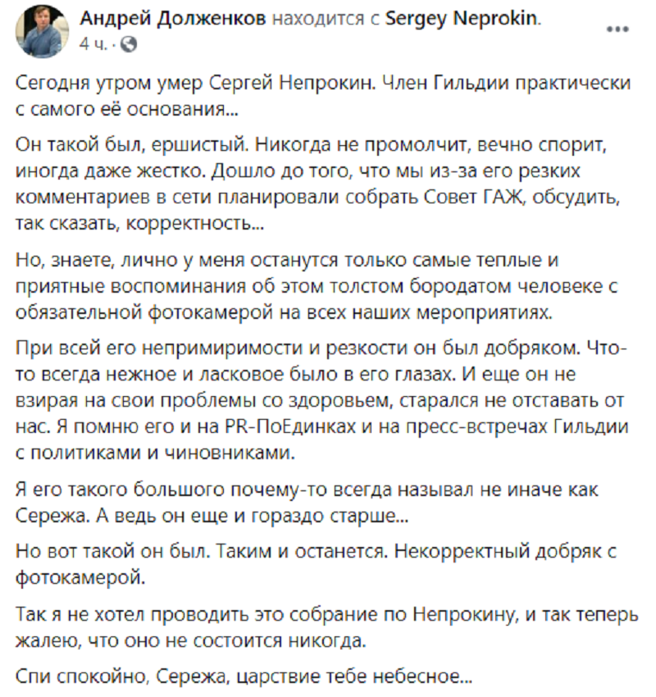The image size is (656, 697).
Task: Click the closing line 'Спи спокойно, Сережа'
Action: pyautogui.click(x=244, y=677)
